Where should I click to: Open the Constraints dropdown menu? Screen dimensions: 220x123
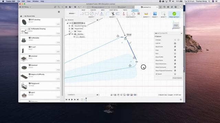[x=131, y=17]
